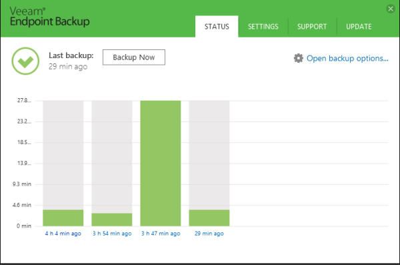Select the 29 min ago chart bar
Viewport: 400px width, 265px height.
pos(209,218)
